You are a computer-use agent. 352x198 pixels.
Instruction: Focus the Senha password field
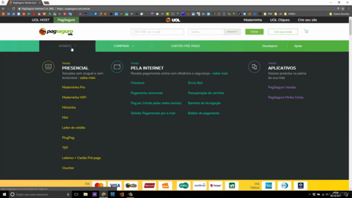206,32
